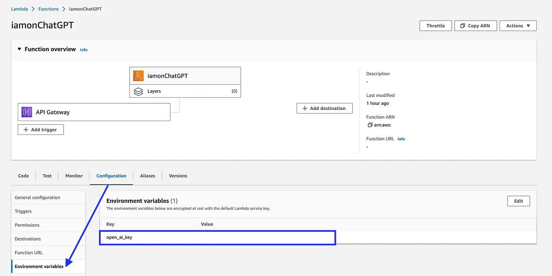Click the Add trigger button
The width and height of the screenshot is (552, 276).
pyautogui.click(x=41, y=130)
